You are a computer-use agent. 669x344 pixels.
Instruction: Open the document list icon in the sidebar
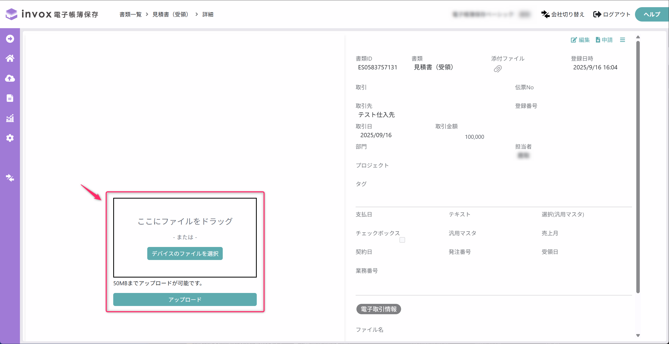click(10, 98)
